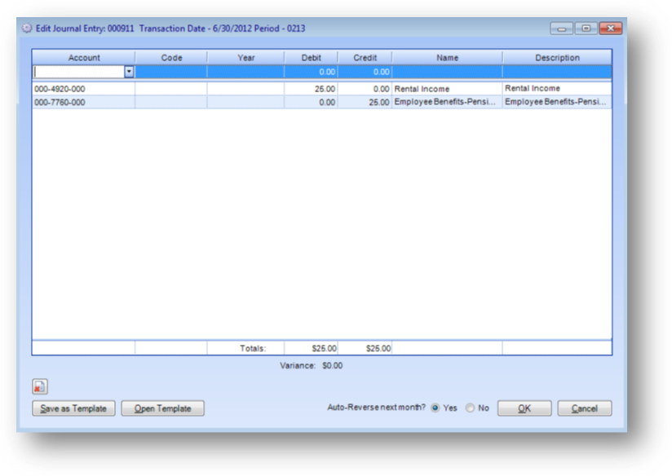Click the Credit 0.00 cell in entry row
The height and width of the screenshot is (476, 672).
pos(365,72)
